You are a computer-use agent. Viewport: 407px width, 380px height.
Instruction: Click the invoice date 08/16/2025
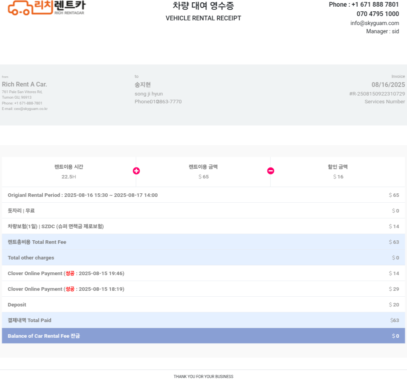(x=388, y=85)
